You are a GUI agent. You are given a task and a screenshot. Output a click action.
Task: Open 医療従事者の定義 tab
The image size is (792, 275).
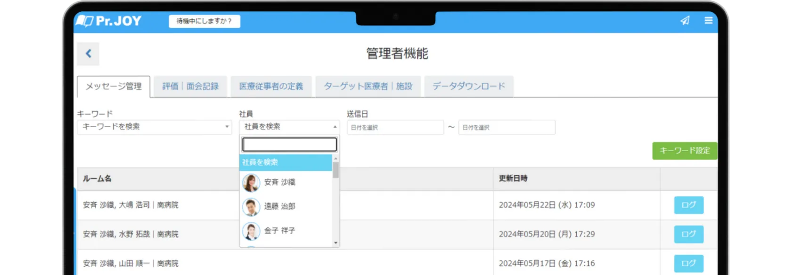click(271, 86)
